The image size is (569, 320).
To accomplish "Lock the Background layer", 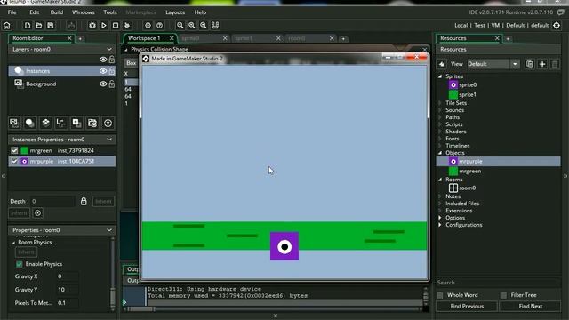I will click(112, 84).
